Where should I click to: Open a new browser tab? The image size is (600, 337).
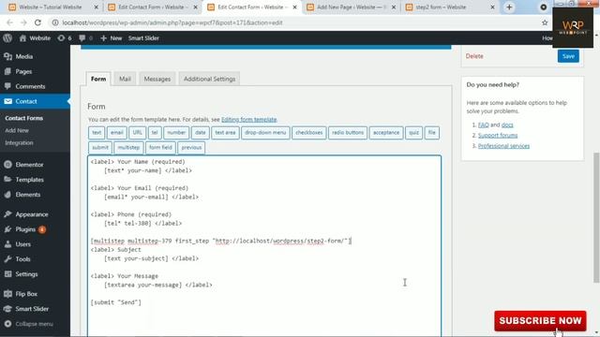pos(509,7)
